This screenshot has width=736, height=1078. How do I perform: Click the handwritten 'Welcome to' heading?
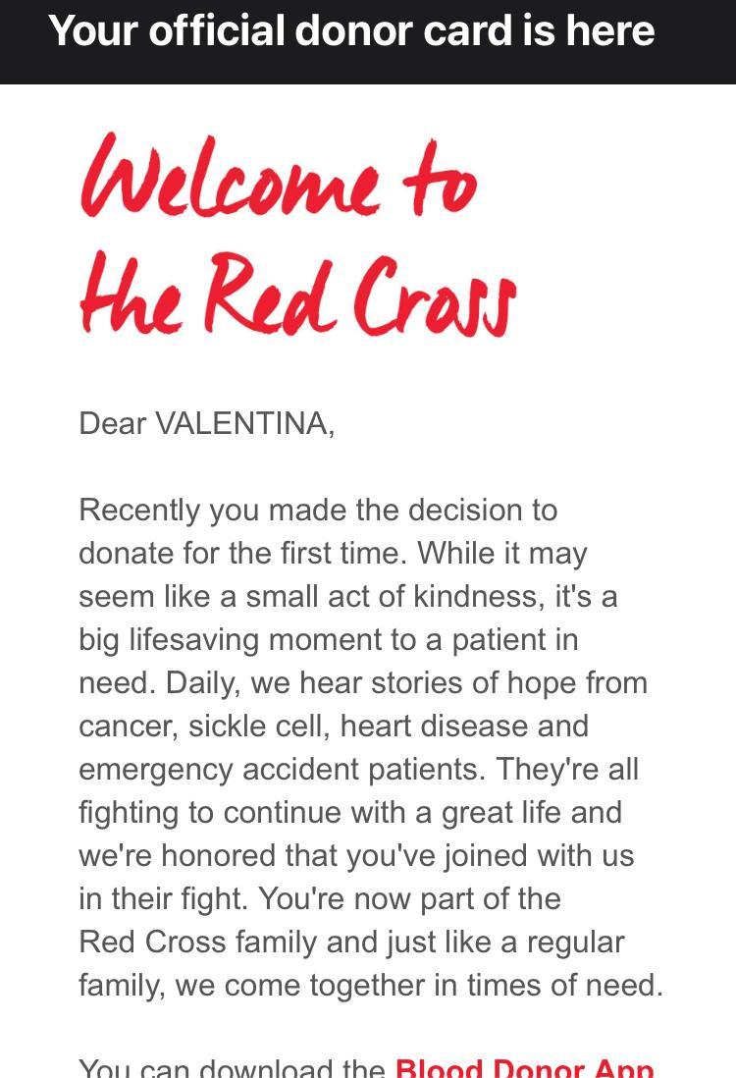pos(279,179)
